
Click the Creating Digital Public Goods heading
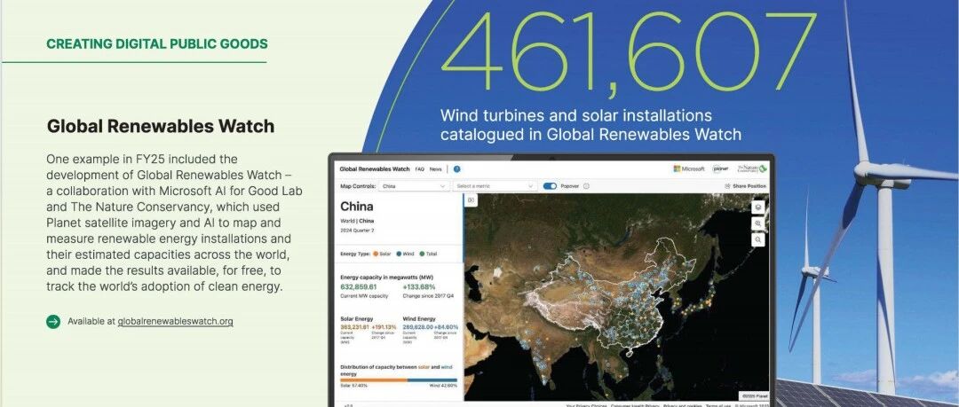click(157, 44)
